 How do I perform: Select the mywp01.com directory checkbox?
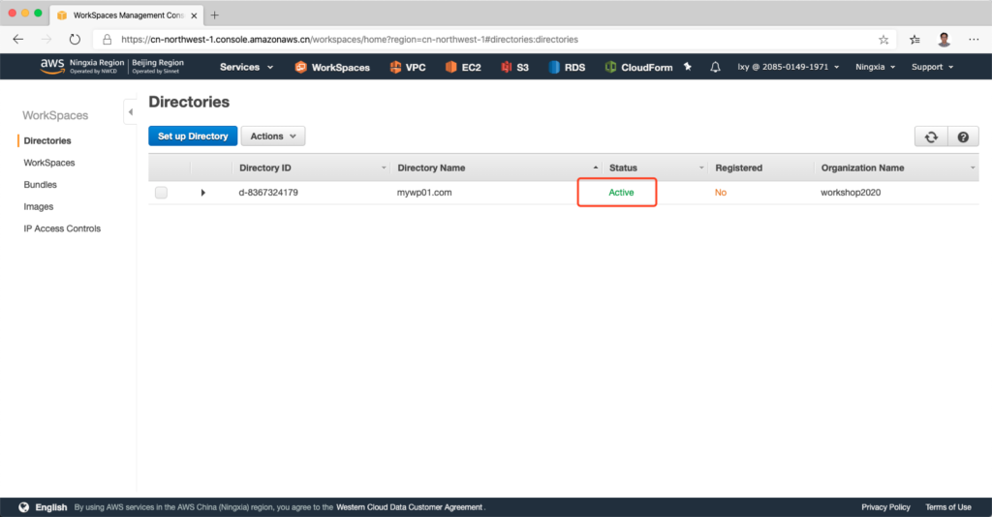click(x=161, y=193)
